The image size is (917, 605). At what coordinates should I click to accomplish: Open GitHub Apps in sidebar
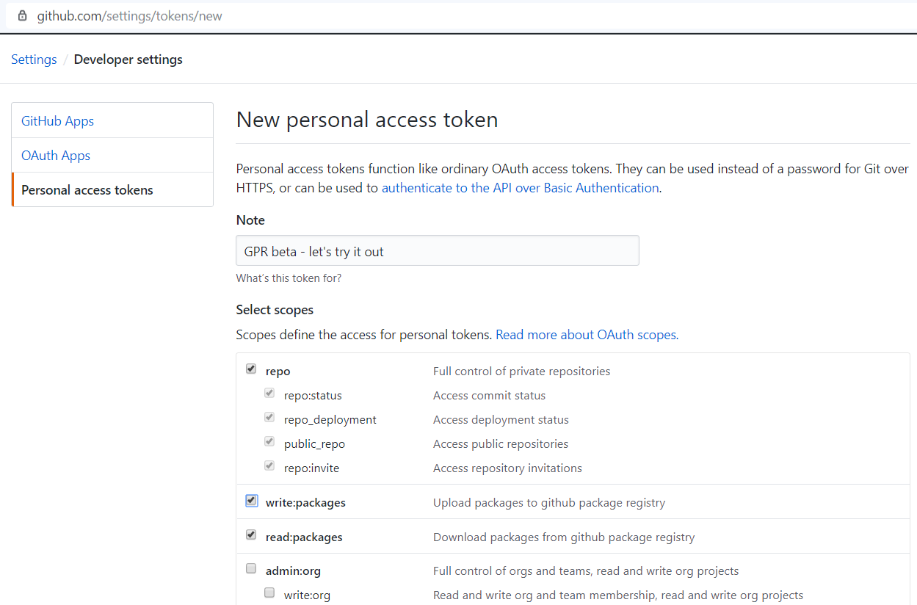click(58, 121)
